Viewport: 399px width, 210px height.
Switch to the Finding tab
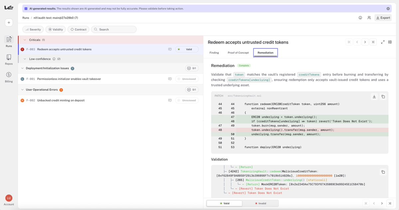coord(214,53)
